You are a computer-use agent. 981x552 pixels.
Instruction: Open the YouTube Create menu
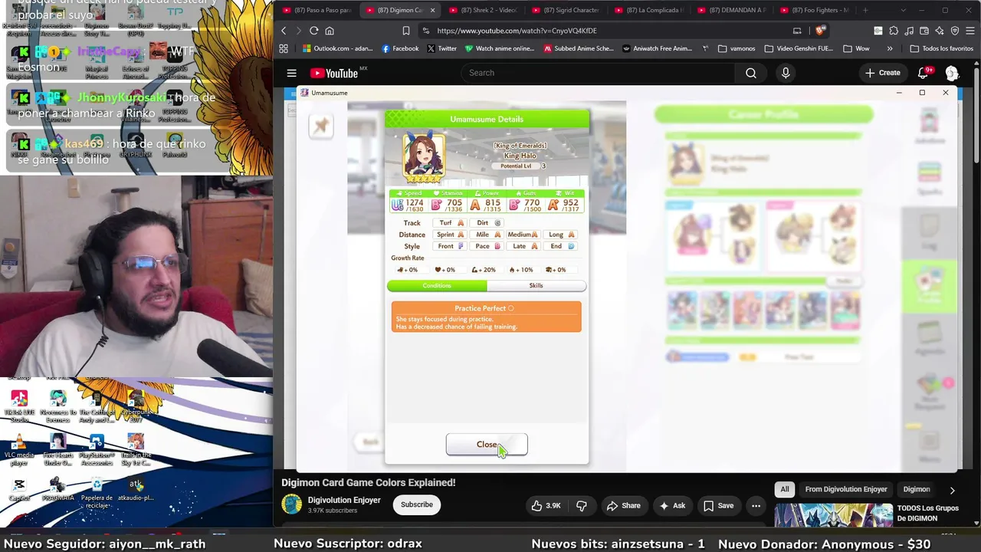[883, 73]
